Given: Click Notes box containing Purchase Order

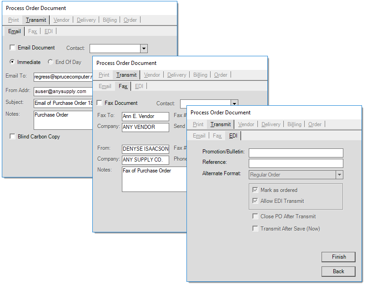Looking at the screenshot, I should pyautogui.click(x=63, y=120).
